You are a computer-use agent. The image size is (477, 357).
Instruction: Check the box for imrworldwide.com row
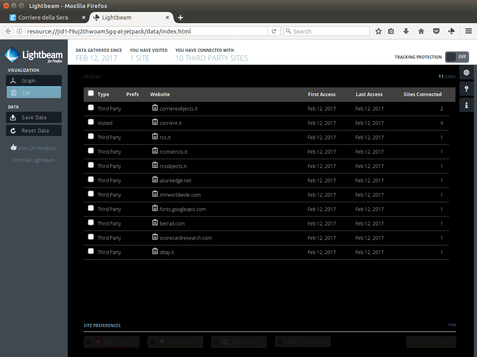click(90, 193)
